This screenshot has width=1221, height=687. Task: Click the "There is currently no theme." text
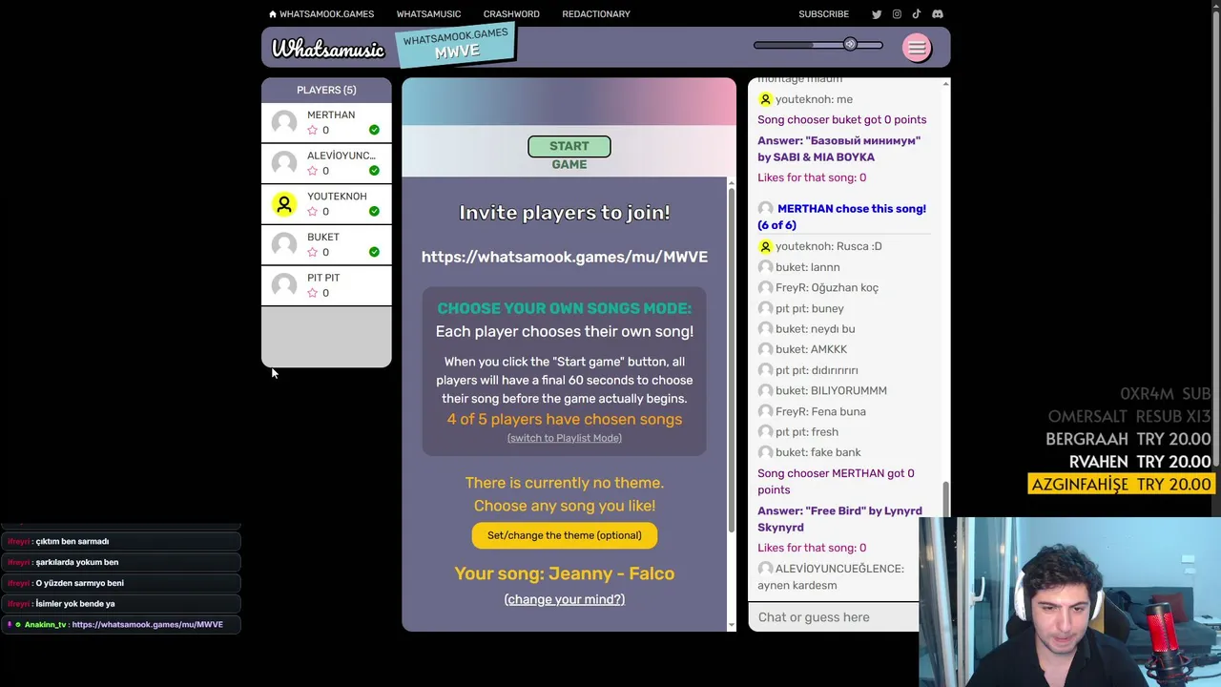click(565, 483)
